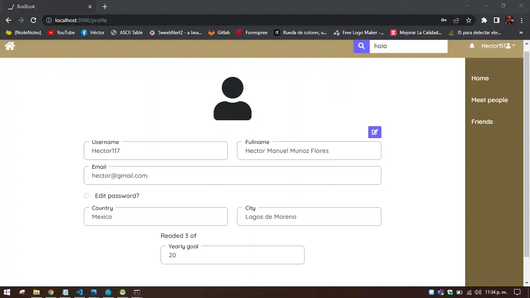The width and height of the screenshot is (530, 298).
Task: Click the browser extensions puzzle icon
Action: [484, 20]
